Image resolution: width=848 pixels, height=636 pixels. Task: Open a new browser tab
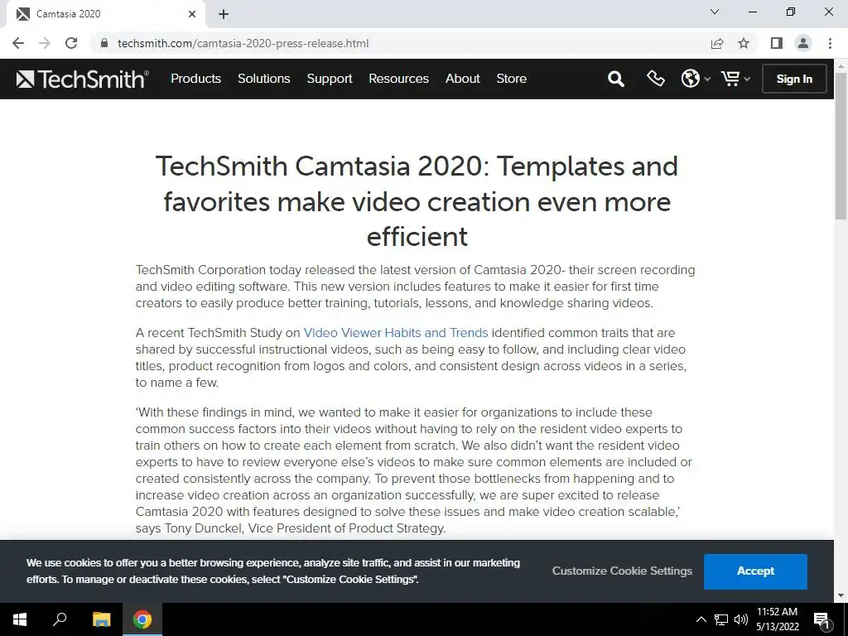pos(224,15)
